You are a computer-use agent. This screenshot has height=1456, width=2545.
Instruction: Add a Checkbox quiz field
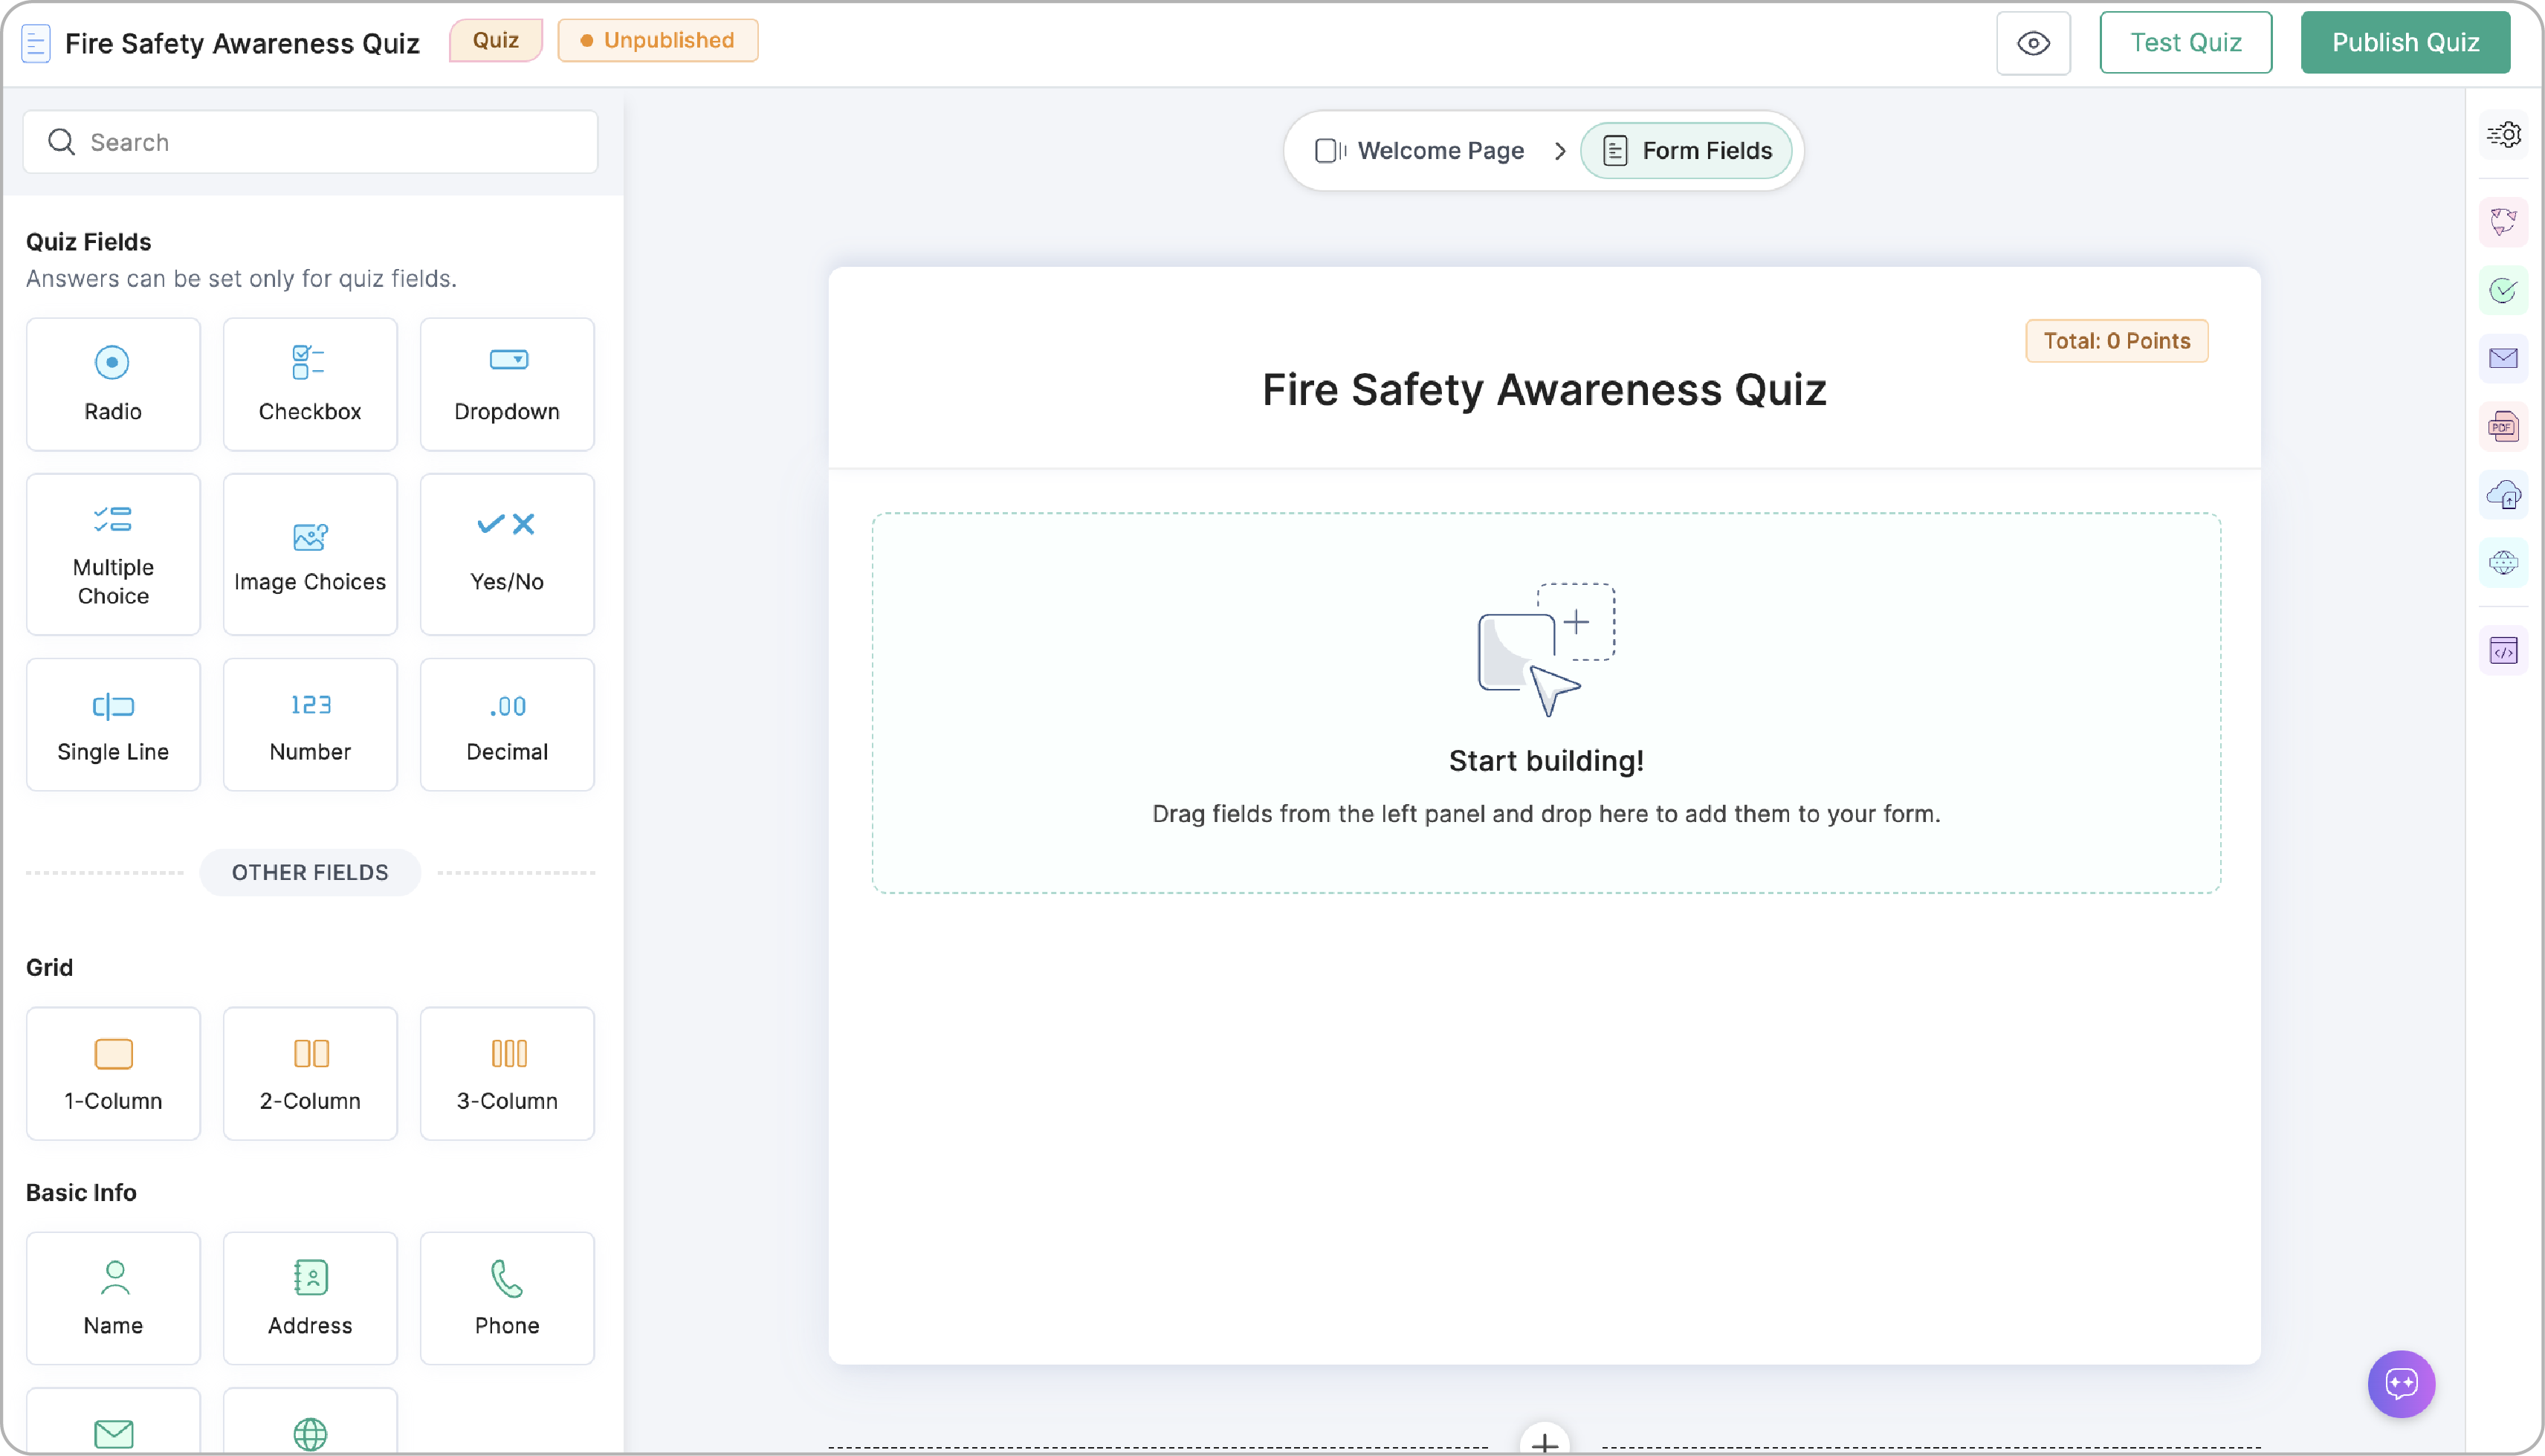[x=310, y=385]
